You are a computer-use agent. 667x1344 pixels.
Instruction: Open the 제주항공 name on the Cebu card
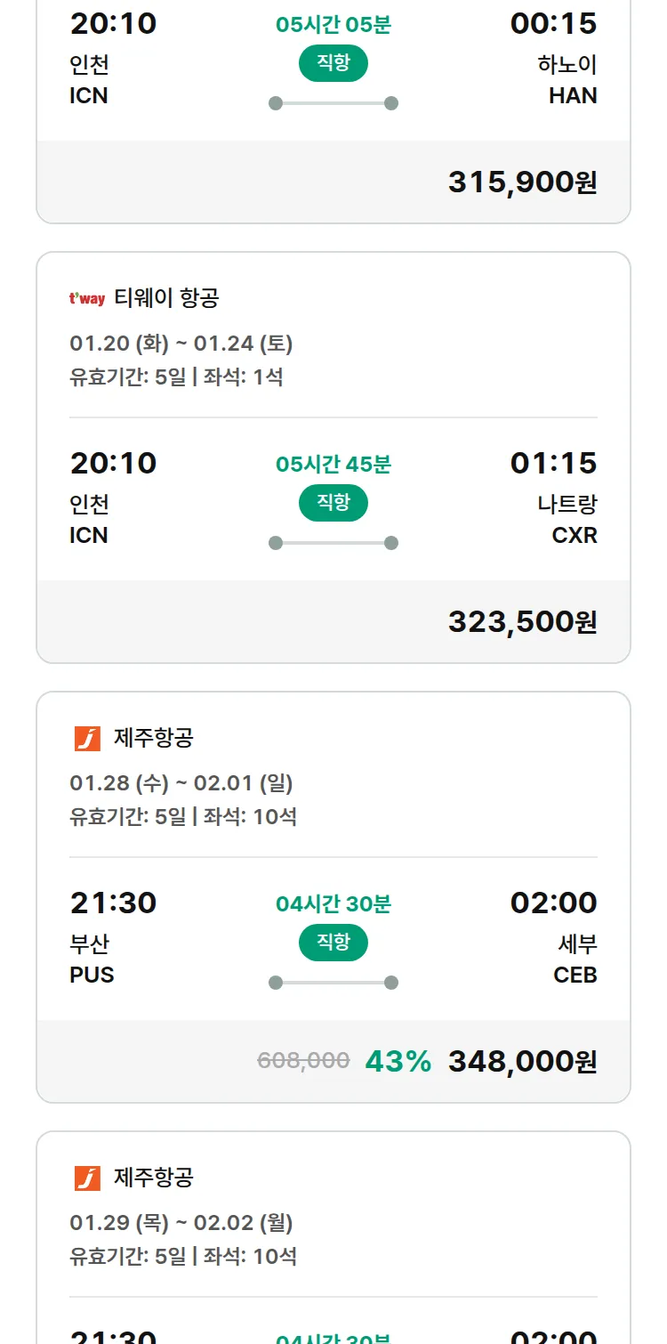[154, 738]
